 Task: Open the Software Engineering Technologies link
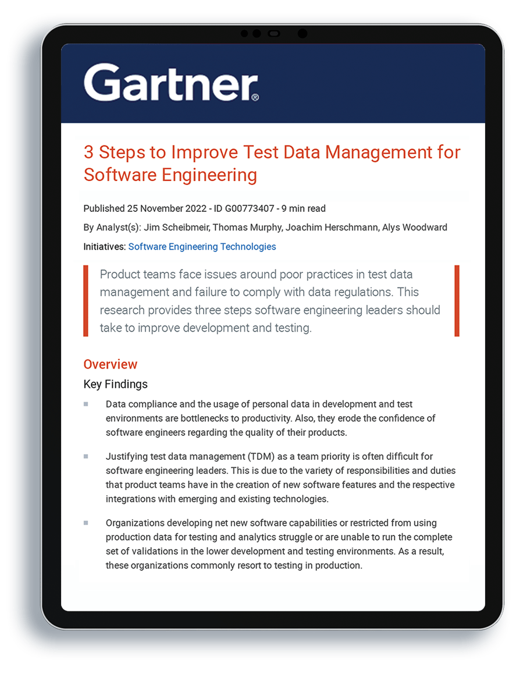pos(202,247)
